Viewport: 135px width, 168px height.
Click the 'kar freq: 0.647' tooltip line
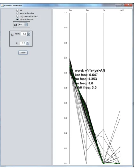86,75
